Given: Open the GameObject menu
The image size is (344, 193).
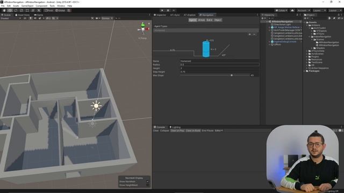Looking at the screenshot, I should point(27,6).
